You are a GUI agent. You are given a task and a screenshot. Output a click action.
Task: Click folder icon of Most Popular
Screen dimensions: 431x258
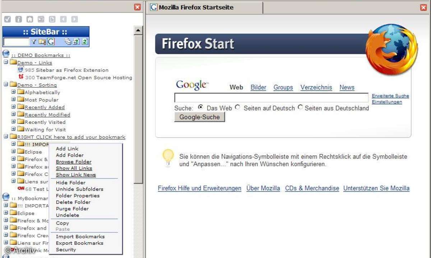pos(21,99)
